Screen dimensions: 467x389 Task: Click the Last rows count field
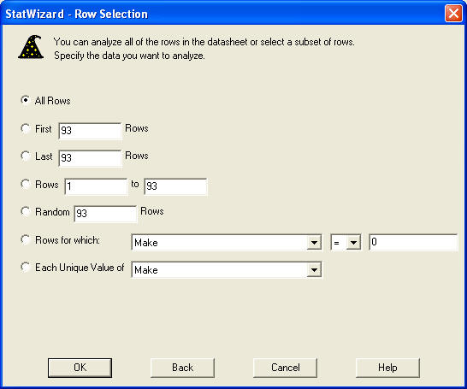(91, 158)
